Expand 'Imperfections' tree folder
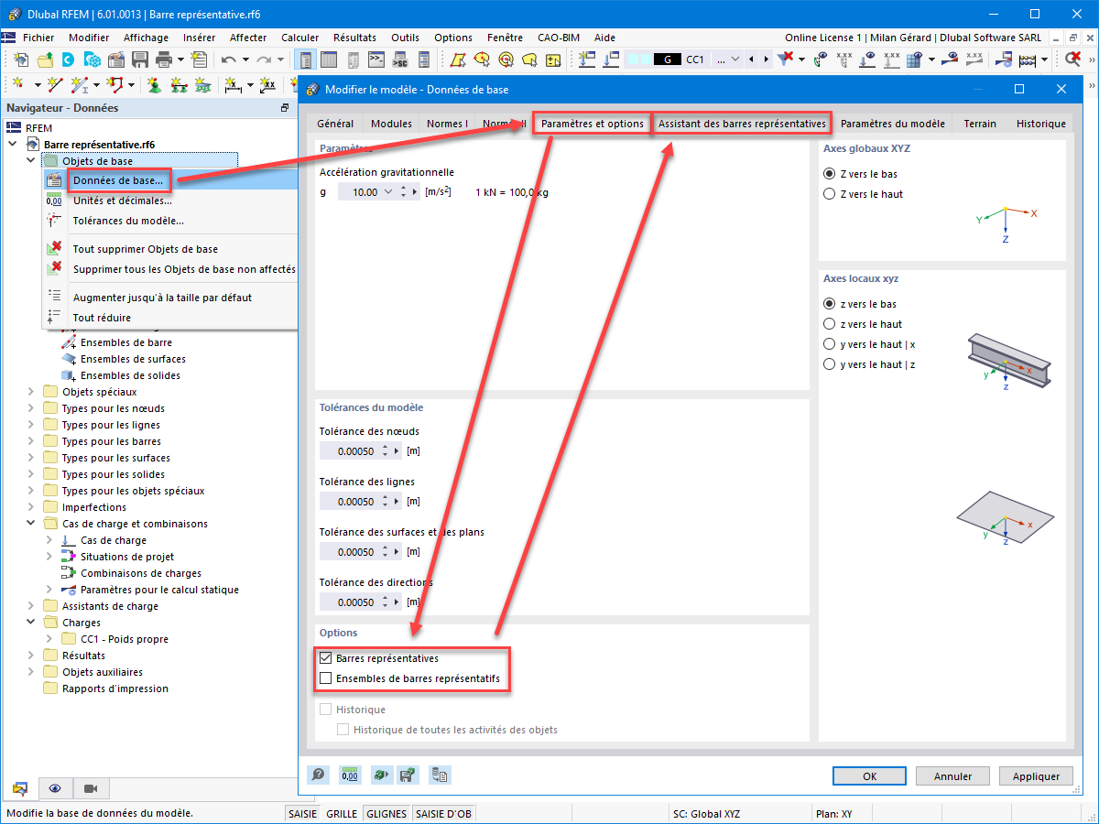The width and height of the screenshot is (1099, 824). point(31,507)
